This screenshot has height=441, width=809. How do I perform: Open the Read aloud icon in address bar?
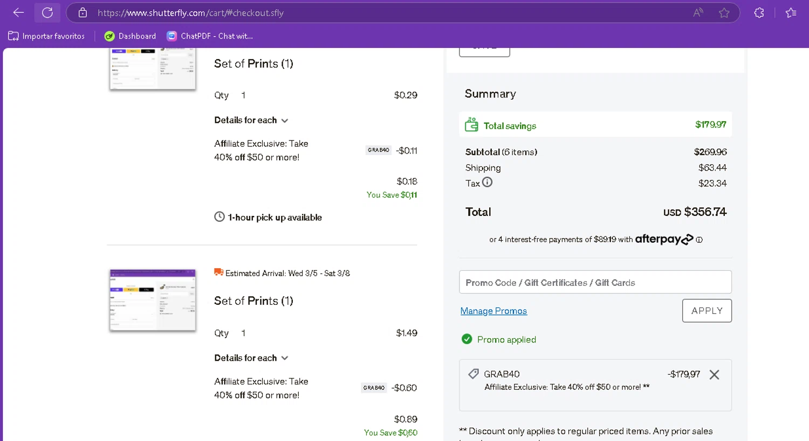698,12
